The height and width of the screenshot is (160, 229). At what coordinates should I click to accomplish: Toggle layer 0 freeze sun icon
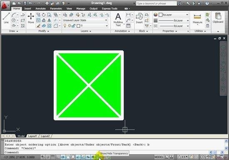tap(70, 26)
